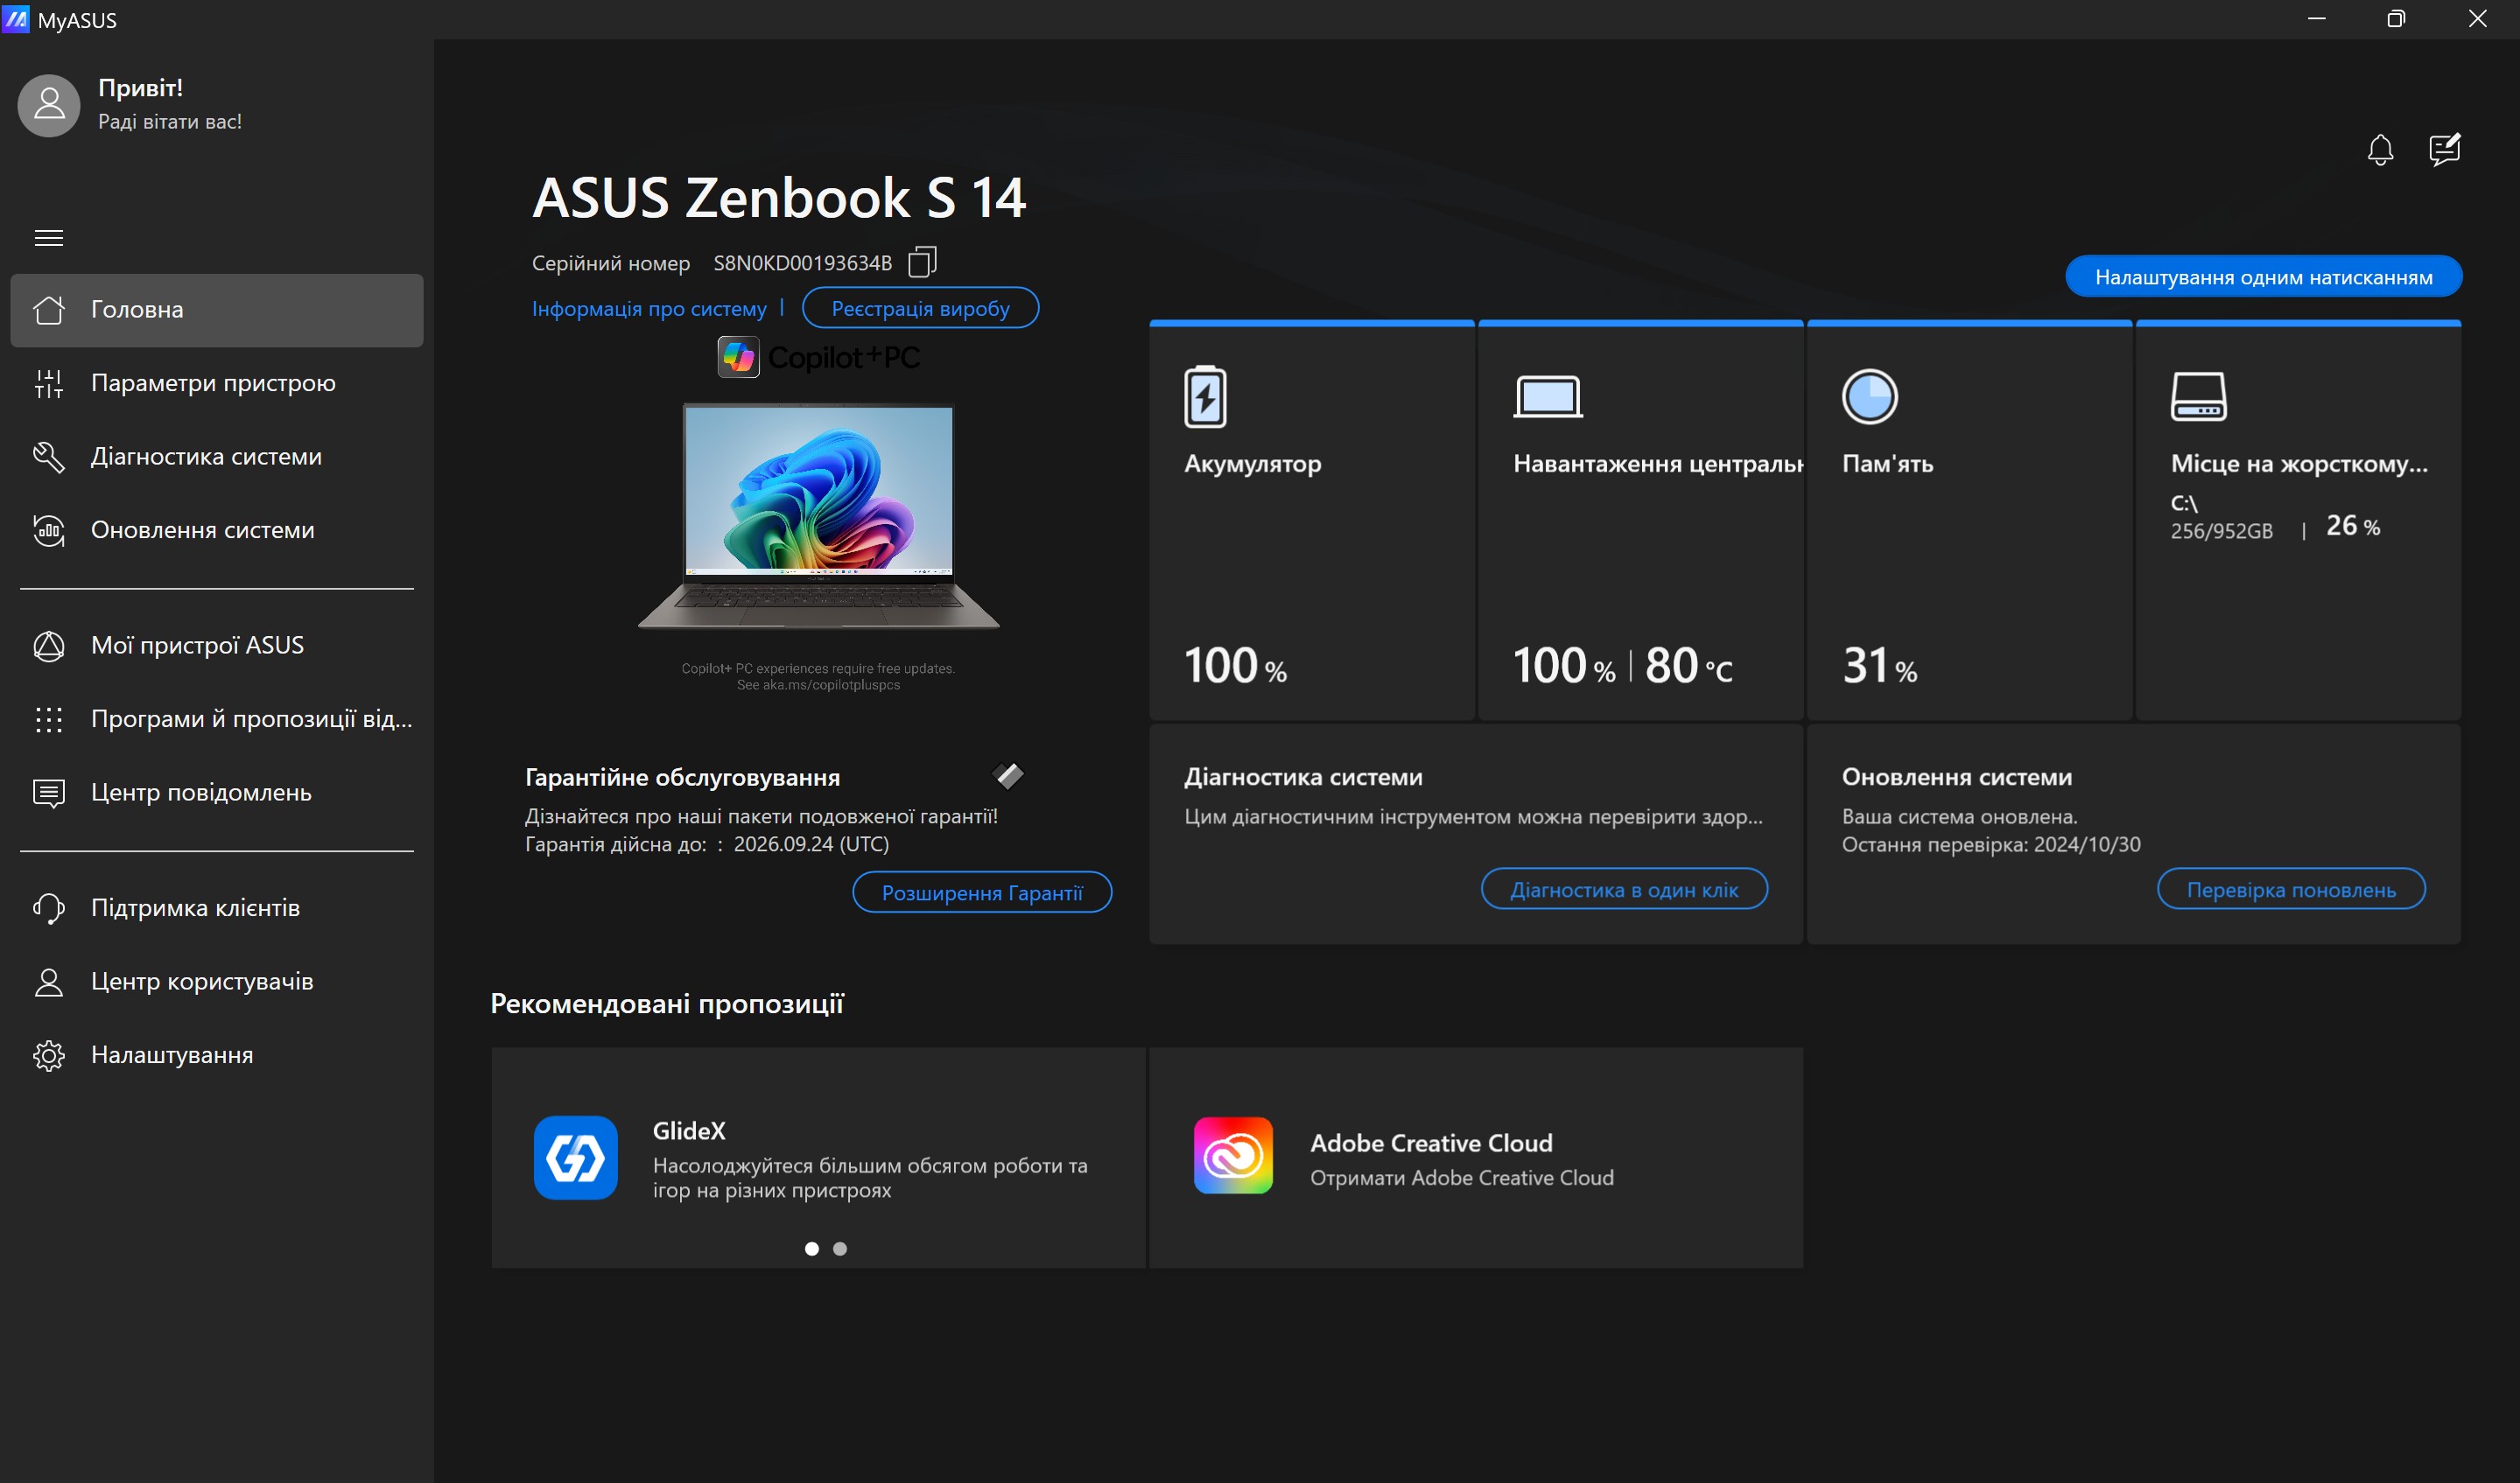The image size is (2520, 1483).
Task: Open Налаштування in sidebar
Action: point(217,1055)
